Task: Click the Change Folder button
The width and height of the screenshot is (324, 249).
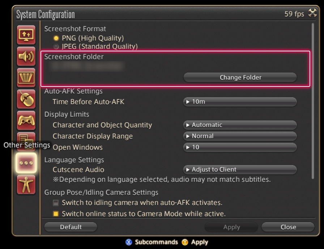Action: (x=240, y=77)
